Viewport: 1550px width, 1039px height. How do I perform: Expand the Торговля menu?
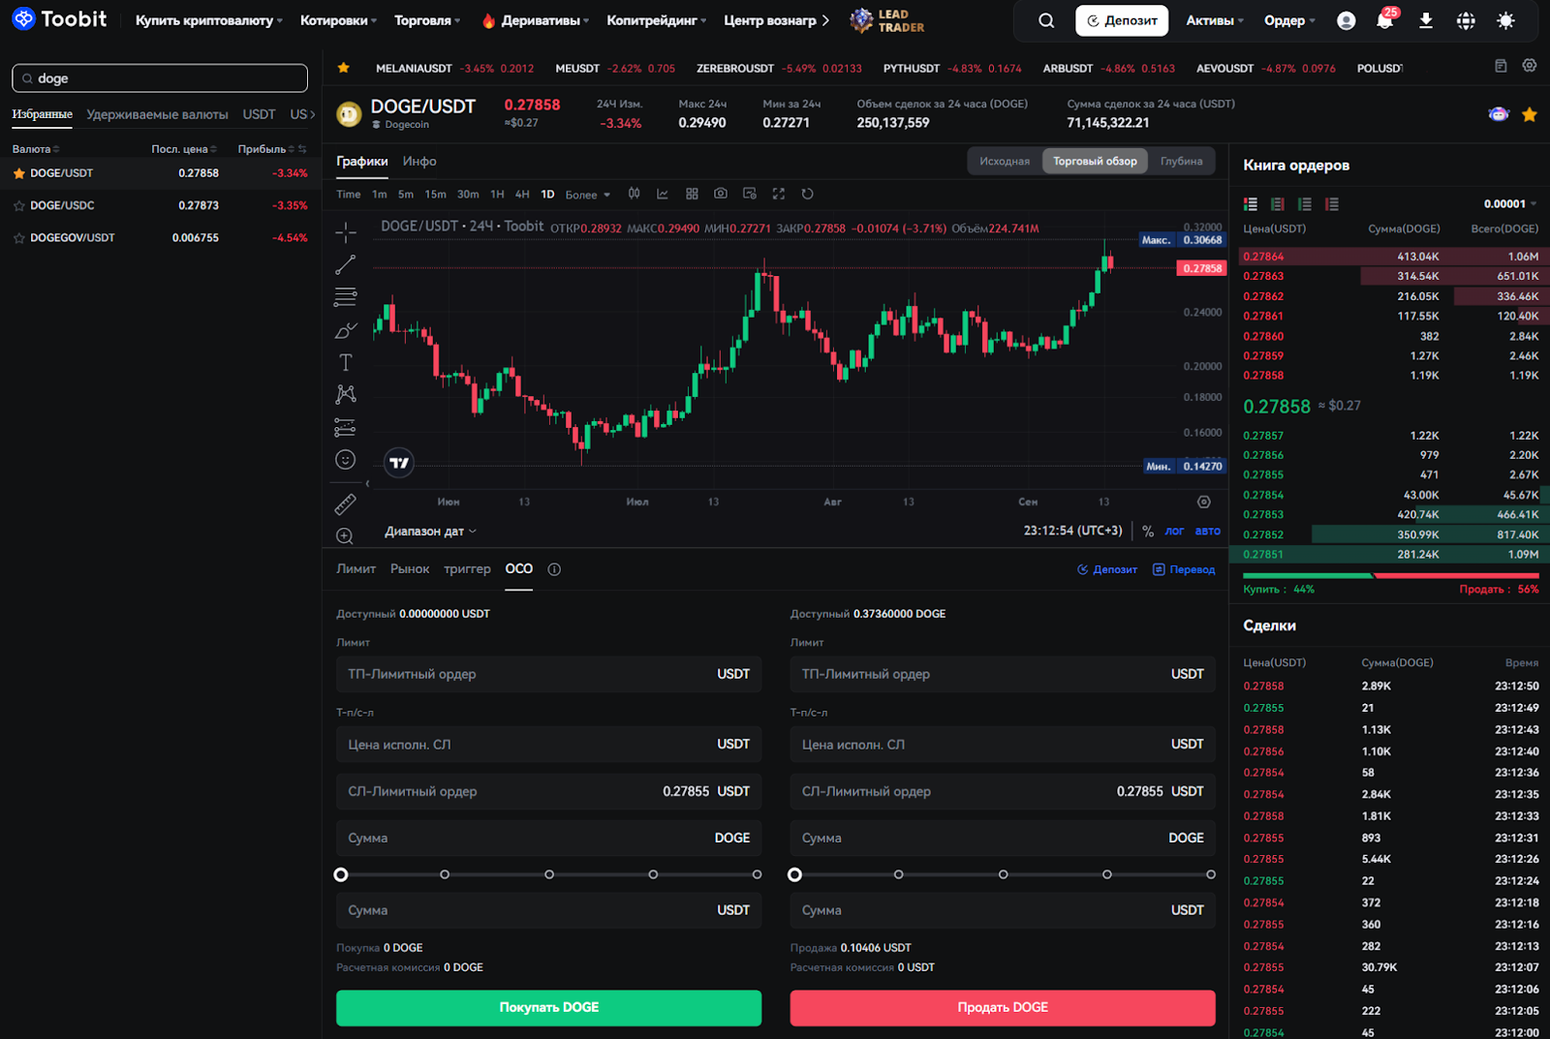tap(427, 20)
